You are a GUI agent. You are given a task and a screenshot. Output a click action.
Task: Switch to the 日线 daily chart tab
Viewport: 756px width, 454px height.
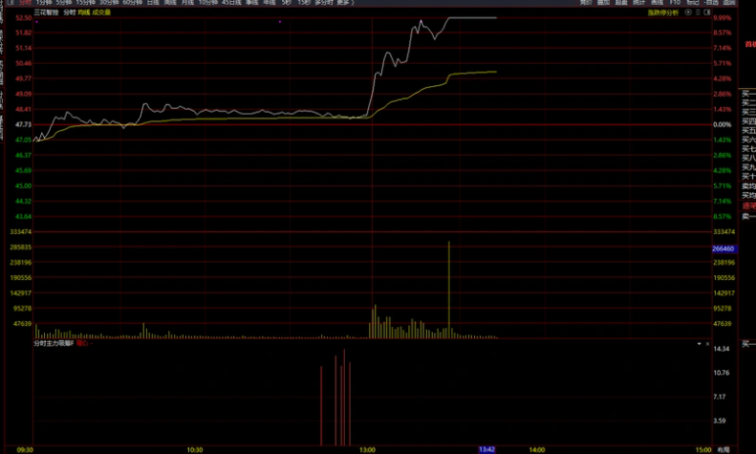click(153, 3)
